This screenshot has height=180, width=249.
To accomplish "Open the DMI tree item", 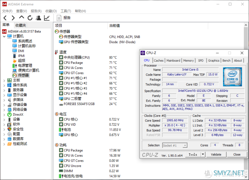I will point(21,51).
